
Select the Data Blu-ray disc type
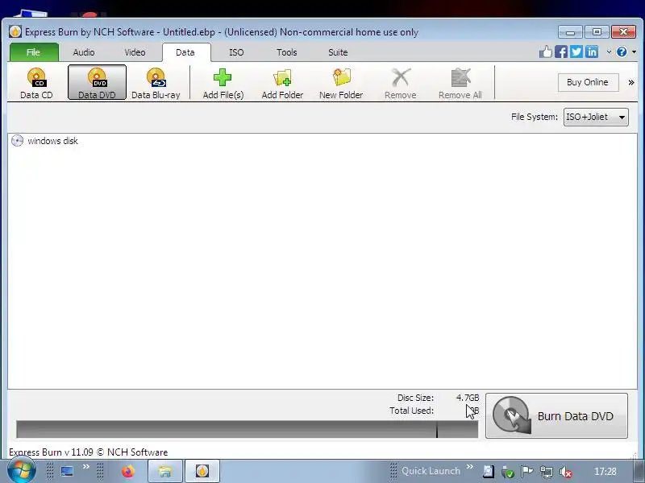[156, 84]
